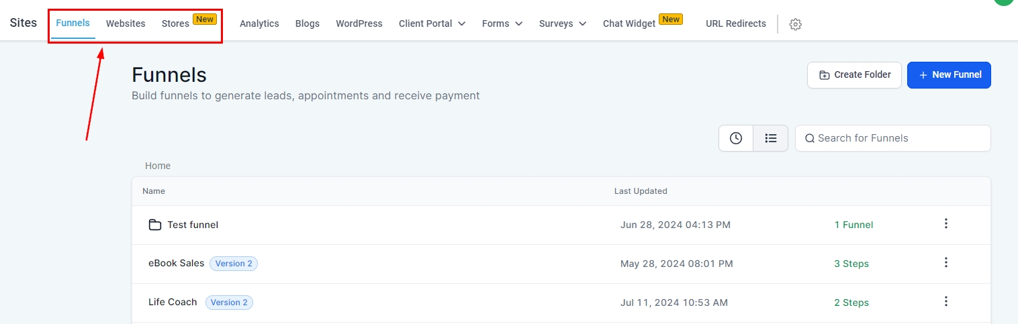Image resolution: width=1018 pixels, height=324 pixels.
Task: Click the Create Folder button
Action: [x=854, y=75]
